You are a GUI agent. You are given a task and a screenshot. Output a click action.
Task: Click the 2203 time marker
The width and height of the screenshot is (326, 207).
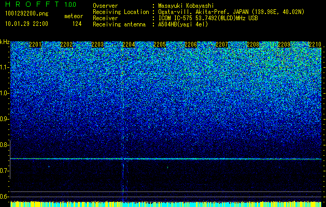(97, 45)
